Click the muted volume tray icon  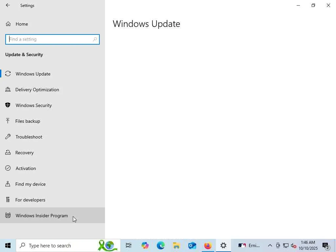coord(293,245)
